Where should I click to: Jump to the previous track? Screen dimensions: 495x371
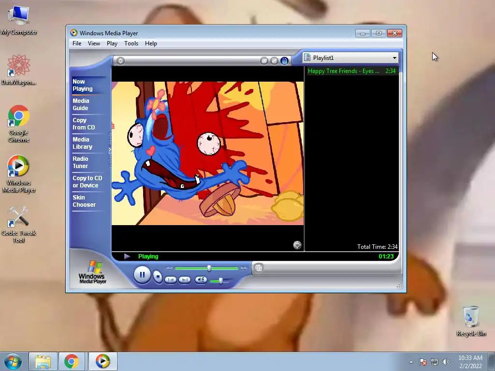[171, 280]
